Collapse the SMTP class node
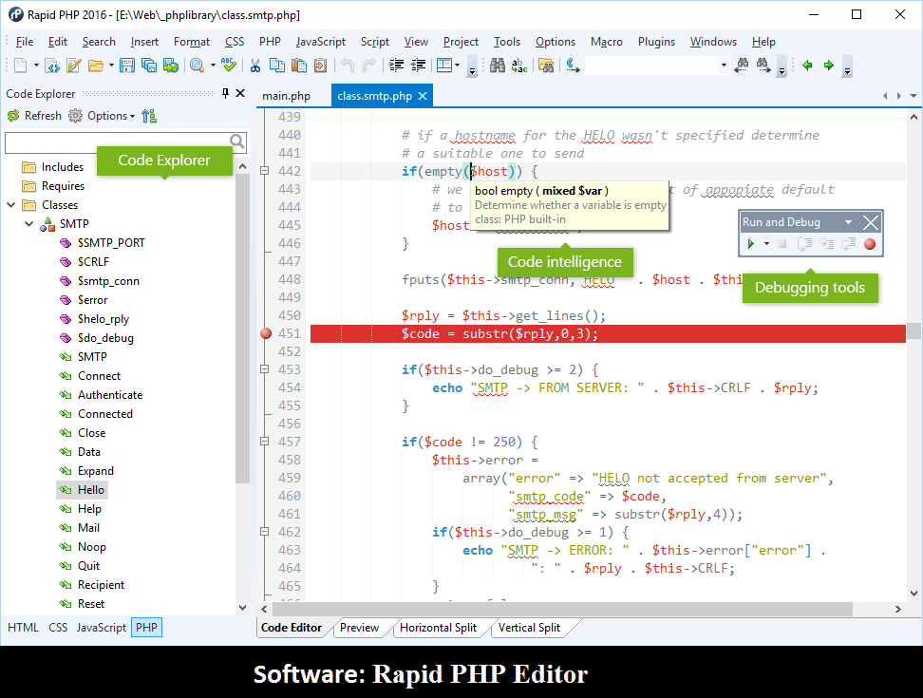This screenshot has height=698, width=923. (28, 223)
